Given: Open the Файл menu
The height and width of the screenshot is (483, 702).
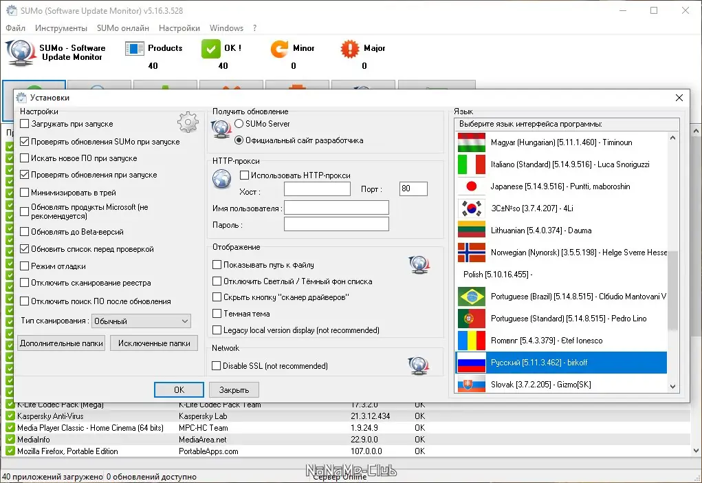Looking at the screenshot, I should pyautogui.click(x=15, y=28).
